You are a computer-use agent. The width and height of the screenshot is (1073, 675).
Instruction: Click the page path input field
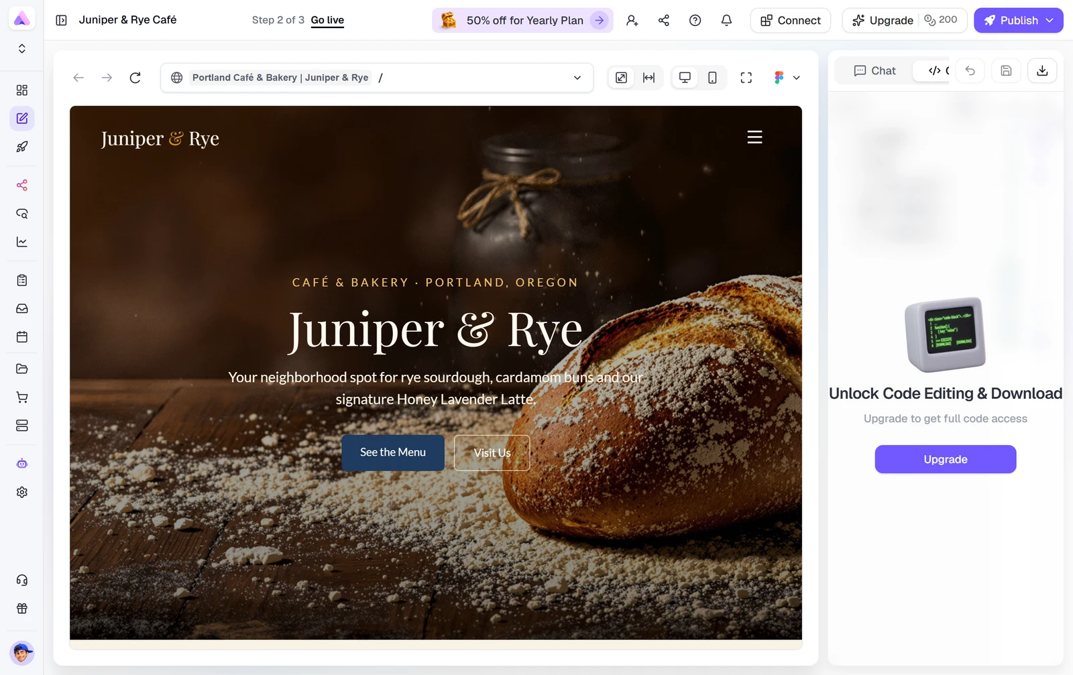(x=377, y=78)
